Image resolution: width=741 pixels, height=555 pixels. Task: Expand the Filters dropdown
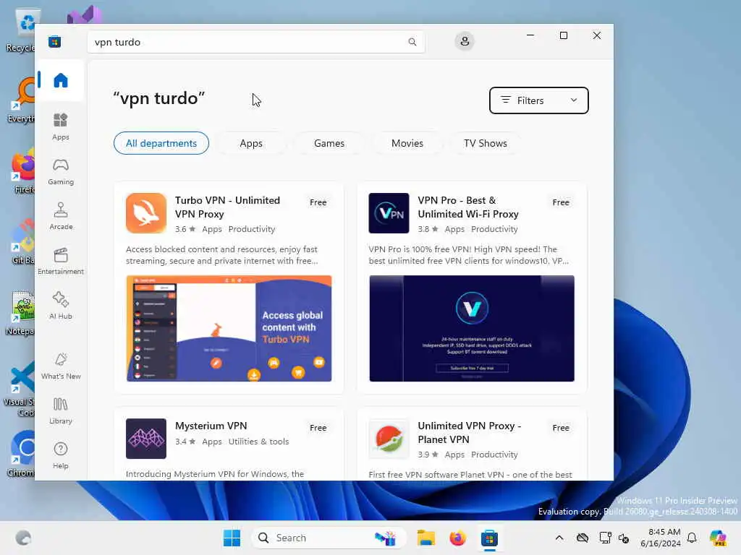538,100
